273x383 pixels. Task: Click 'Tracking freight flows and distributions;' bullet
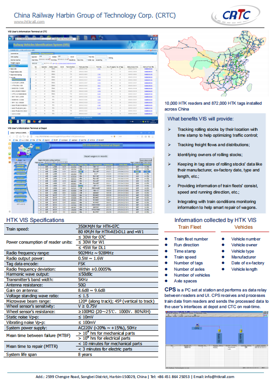[213, 145]
